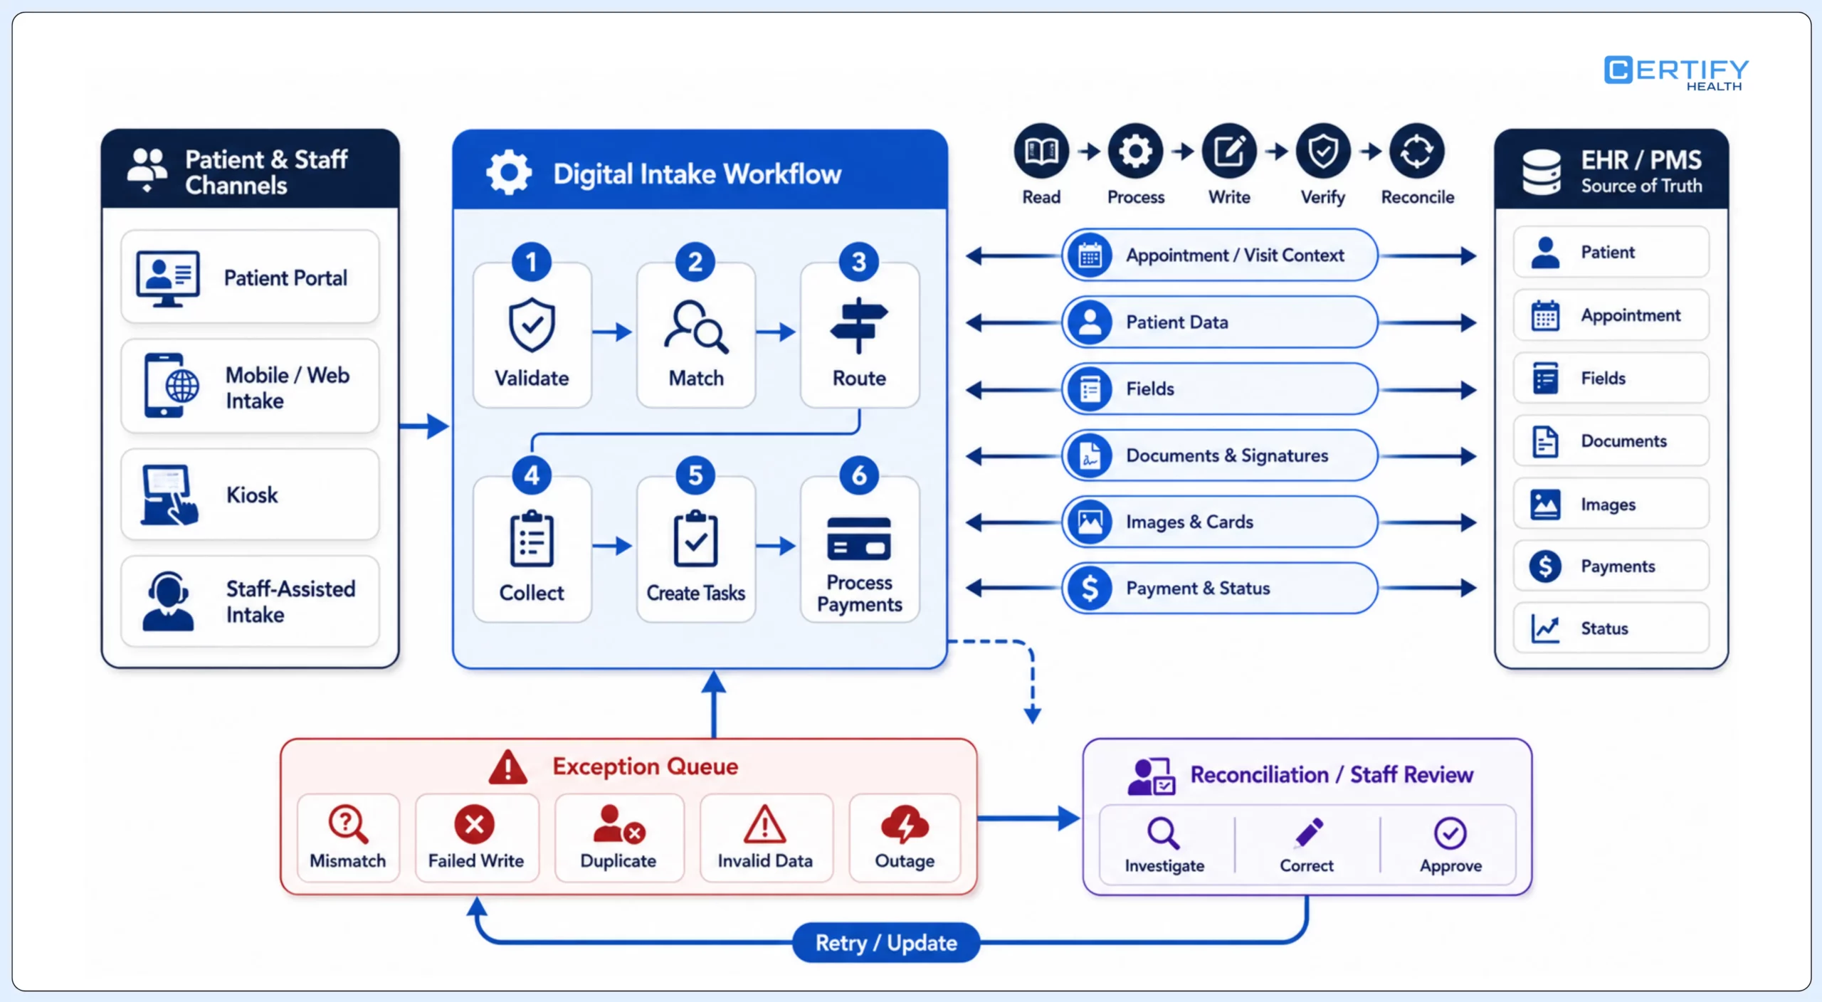
Task: Click the Appointment / Visit Context pill
Action: [x=1219, y=255]
